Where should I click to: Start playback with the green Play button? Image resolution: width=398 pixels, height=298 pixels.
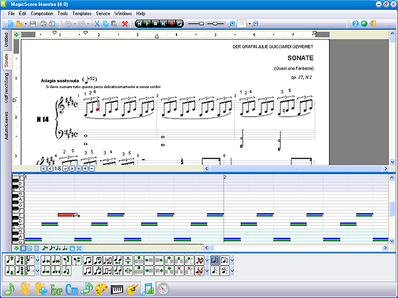coord(147,24)
